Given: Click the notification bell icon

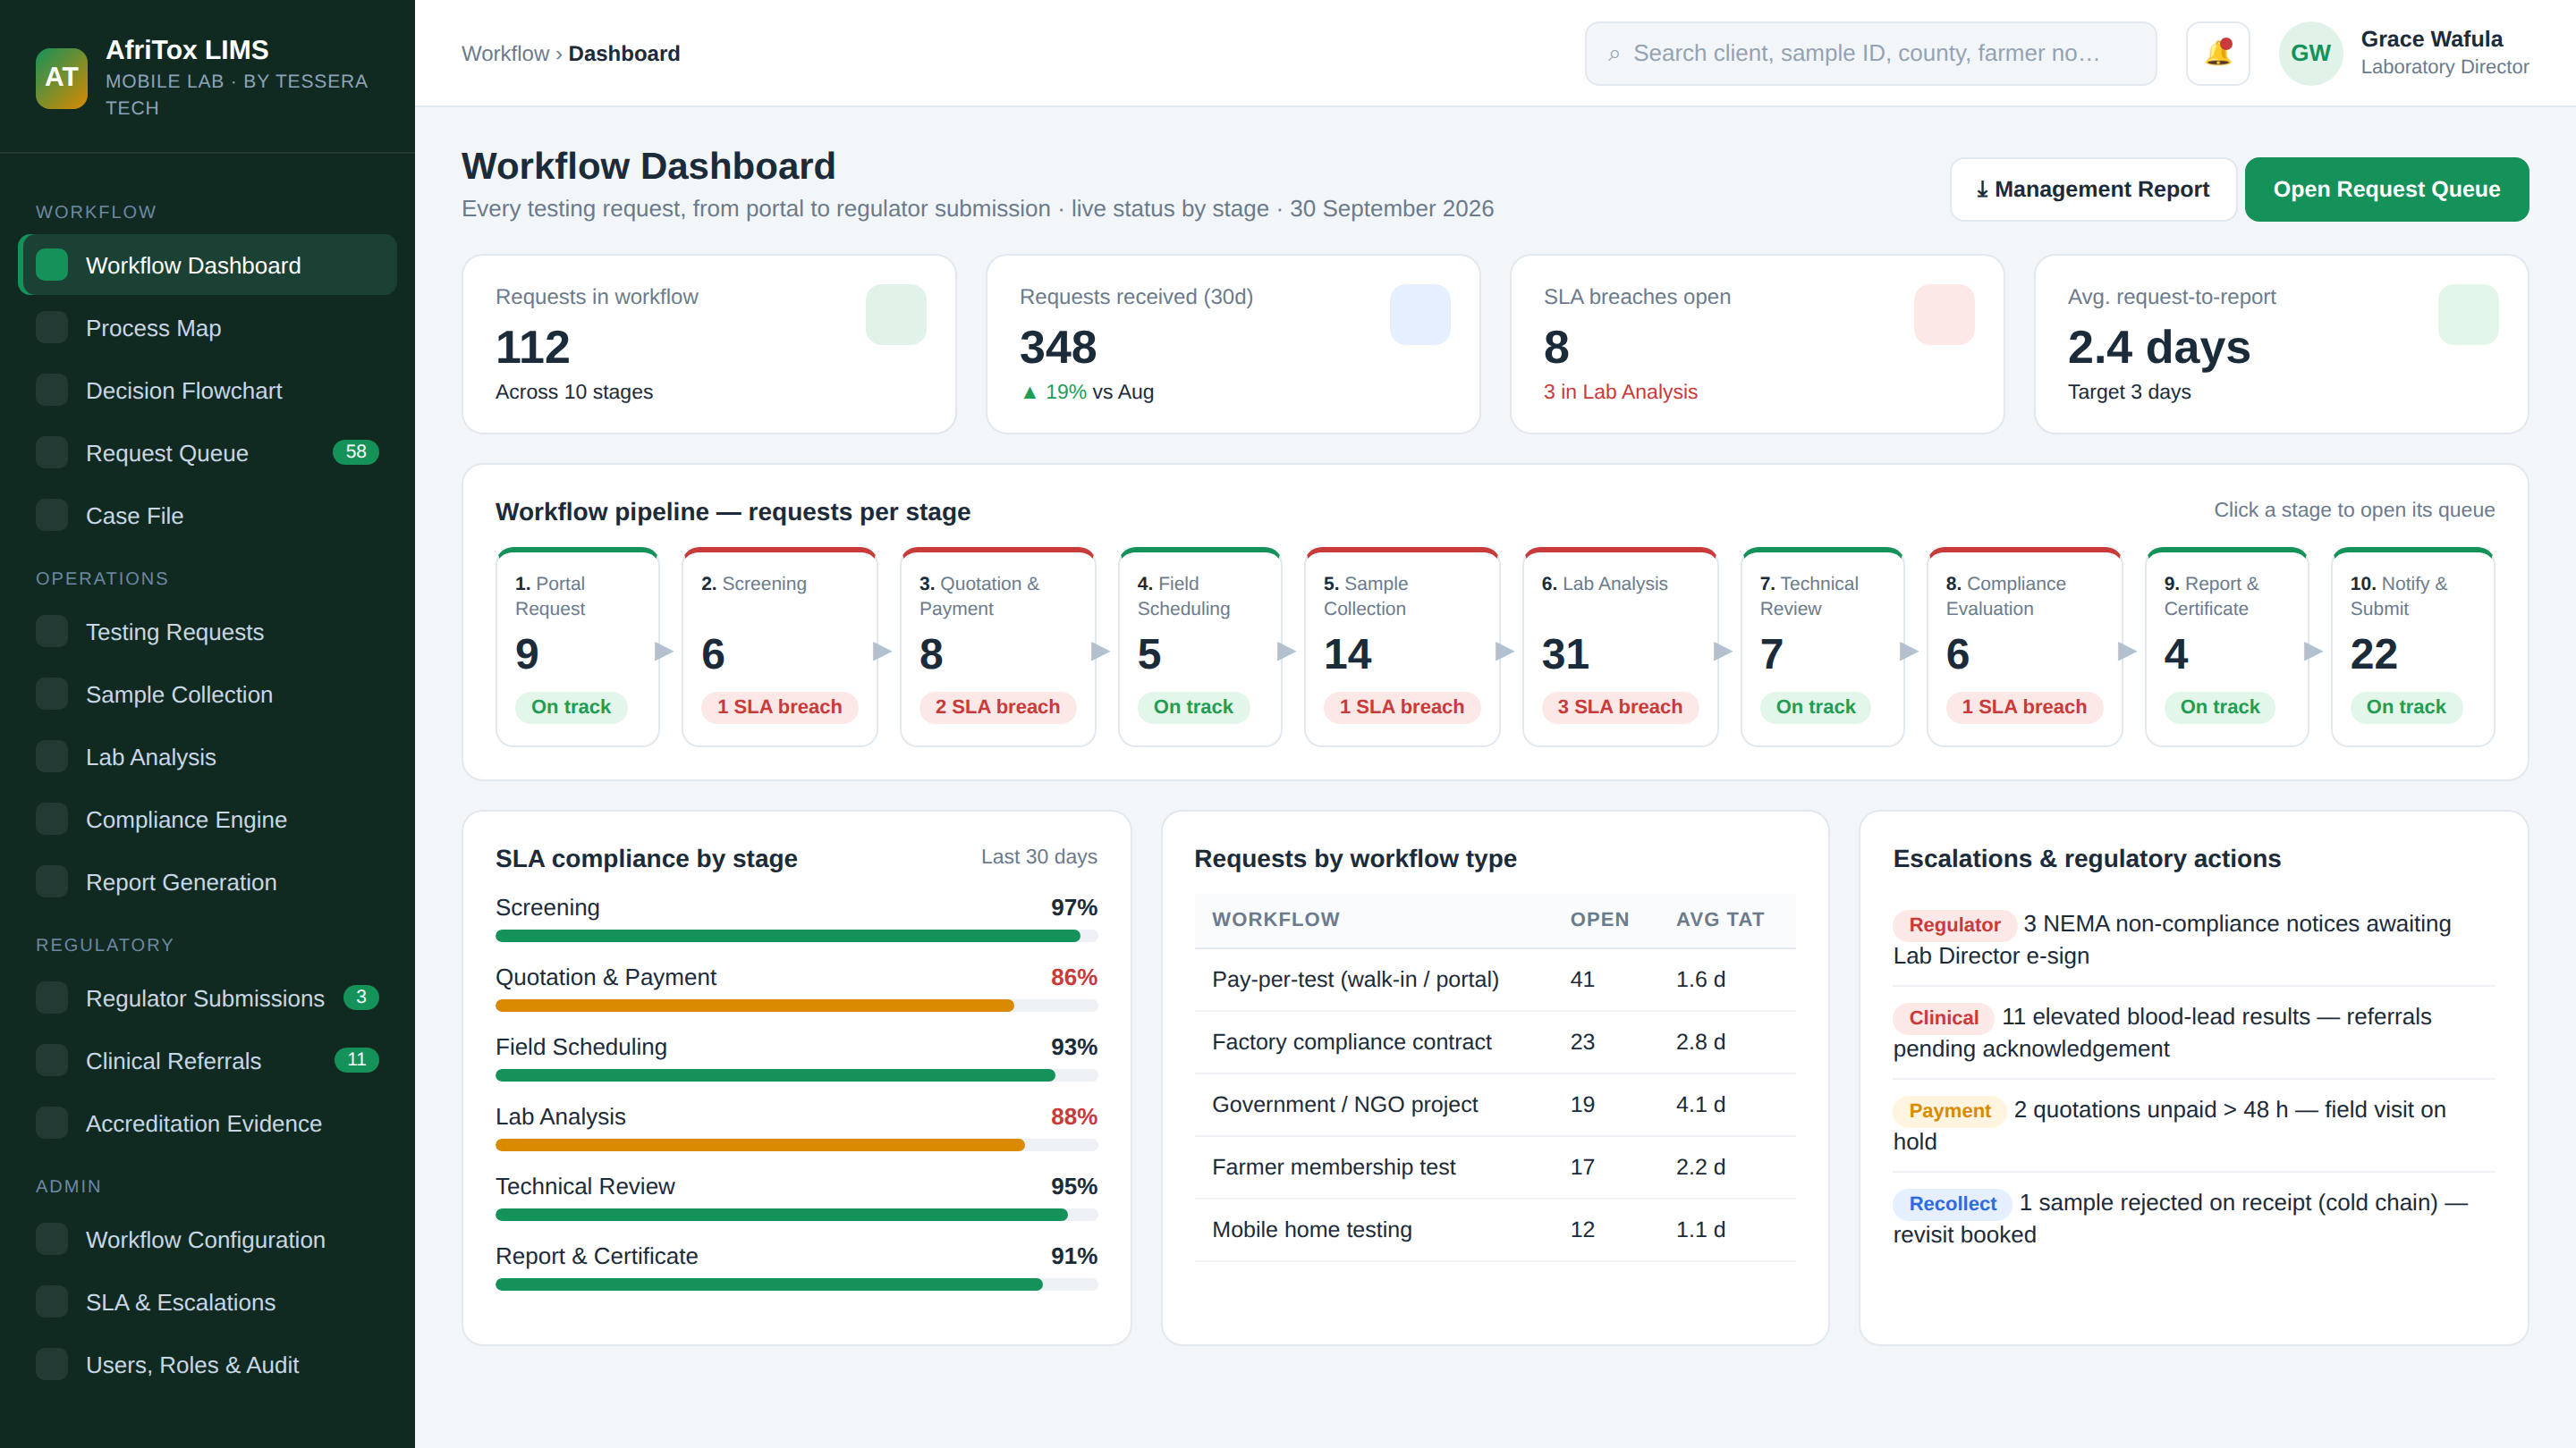Looking at the screenshot, I should [2217, 53].
